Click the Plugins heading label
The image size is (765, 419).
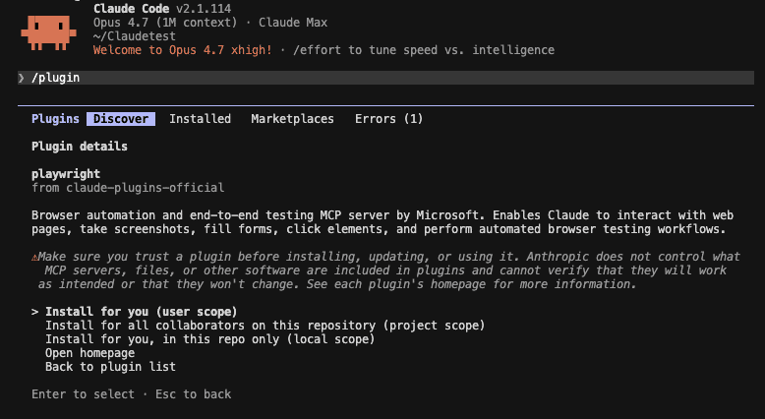[55, 119]
